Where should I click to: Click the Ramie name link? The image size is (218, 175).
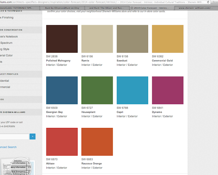[x=85, y=60]
